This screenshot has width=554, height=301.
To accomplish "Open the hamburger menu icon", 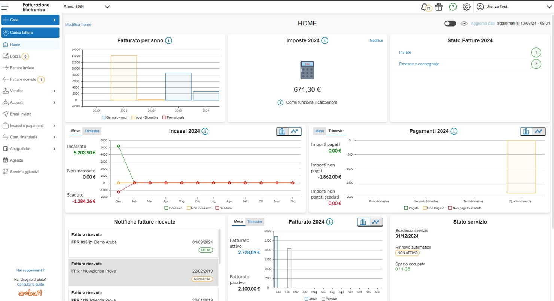I will click(x=5, y=6).
